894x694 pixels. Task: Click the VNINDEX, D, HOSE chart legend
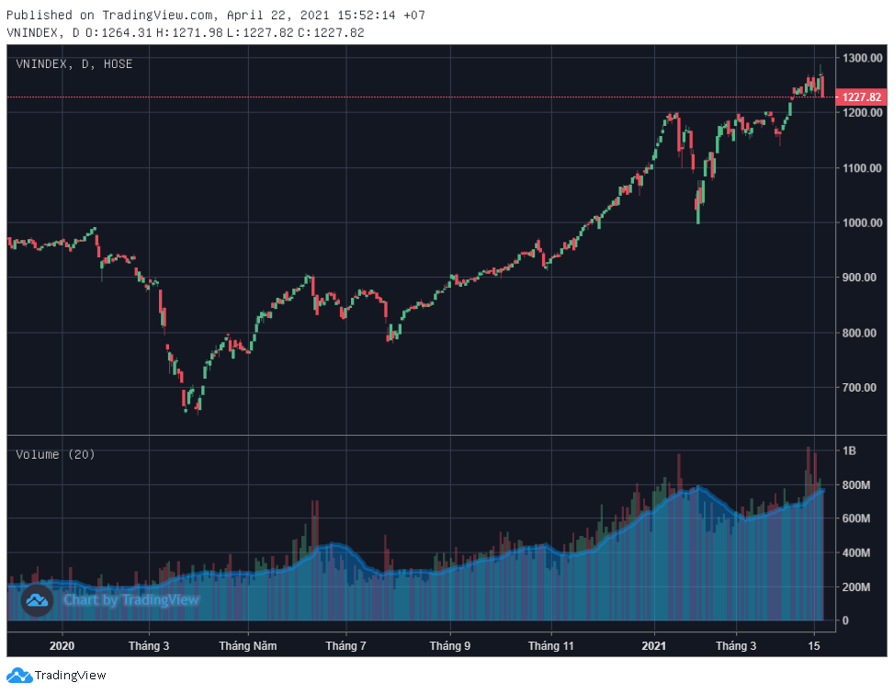point(74,64)
